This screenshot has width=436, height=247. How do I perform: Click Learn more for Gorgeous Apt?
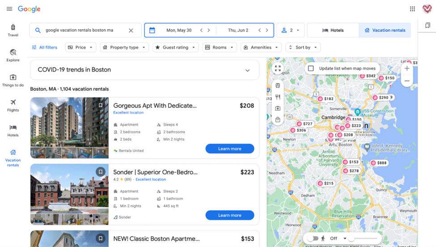click(x=230, y=149)
